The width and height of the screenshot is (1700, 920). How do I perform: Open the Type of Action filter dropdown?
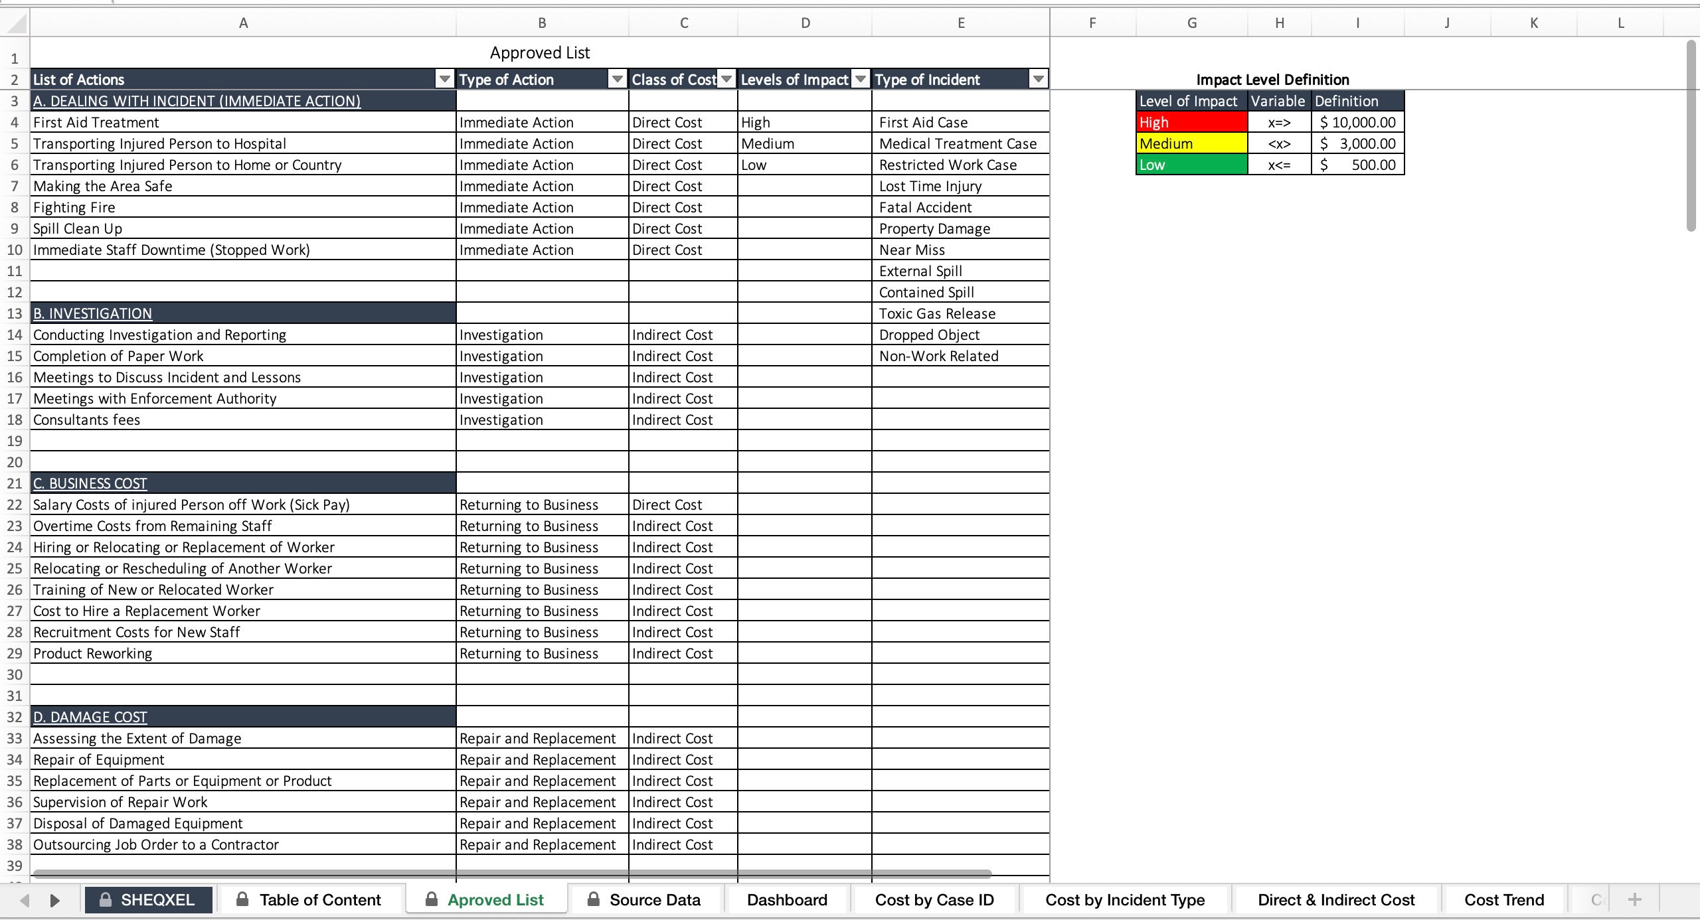[x=616, y=79]
